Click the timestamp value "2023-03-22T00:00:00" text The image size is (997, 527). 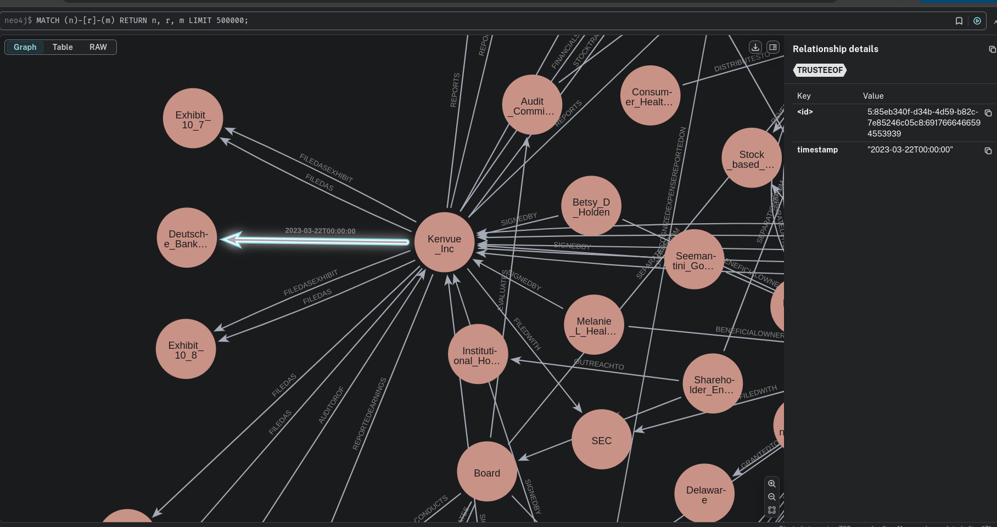[910, 149]
